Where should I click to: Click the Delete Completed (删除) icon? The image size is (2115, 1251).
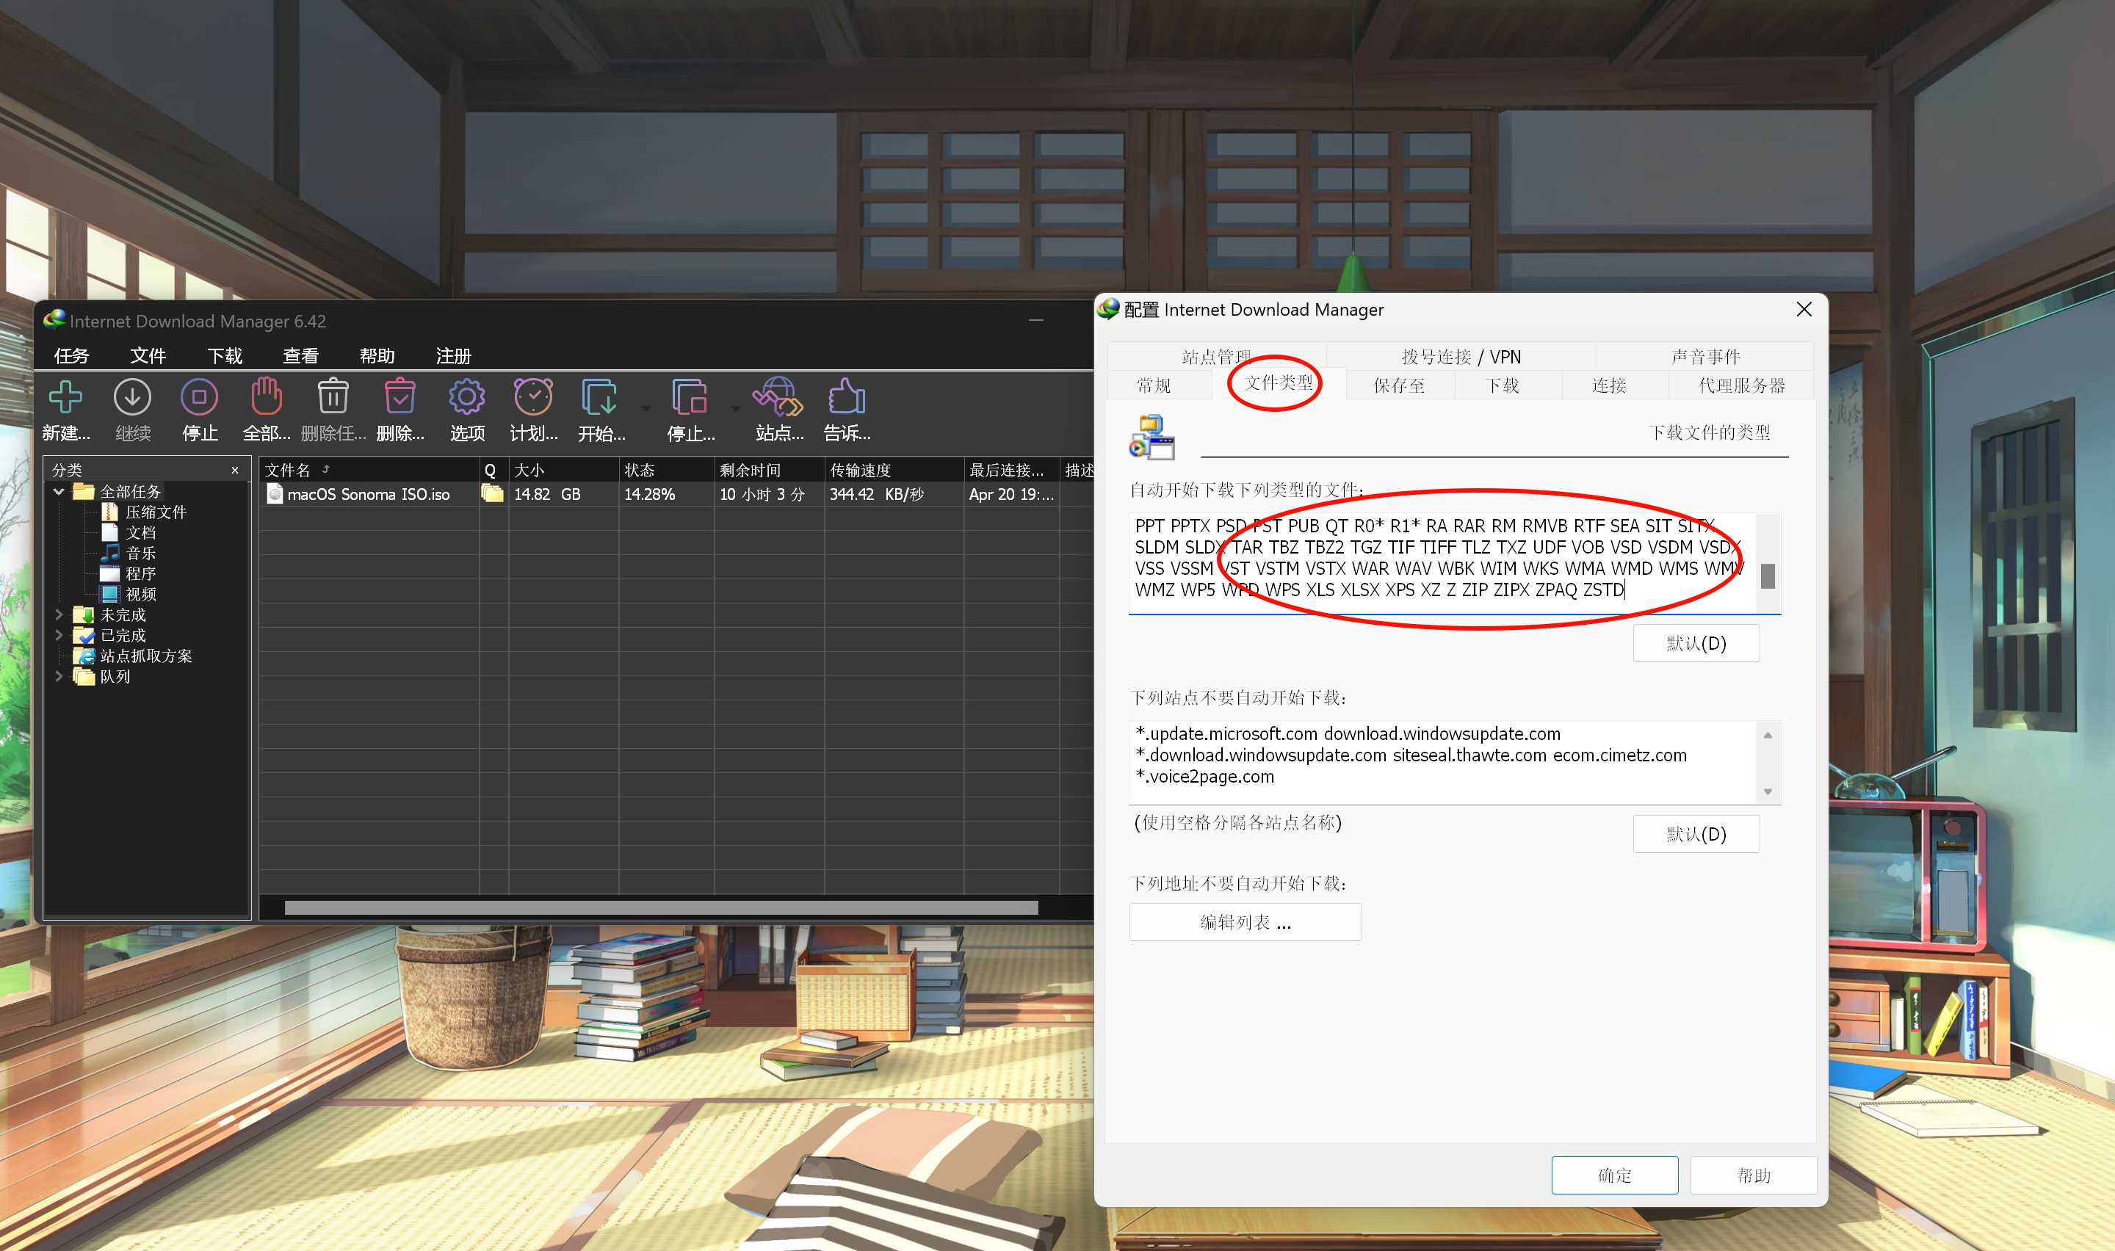(399, 397)
